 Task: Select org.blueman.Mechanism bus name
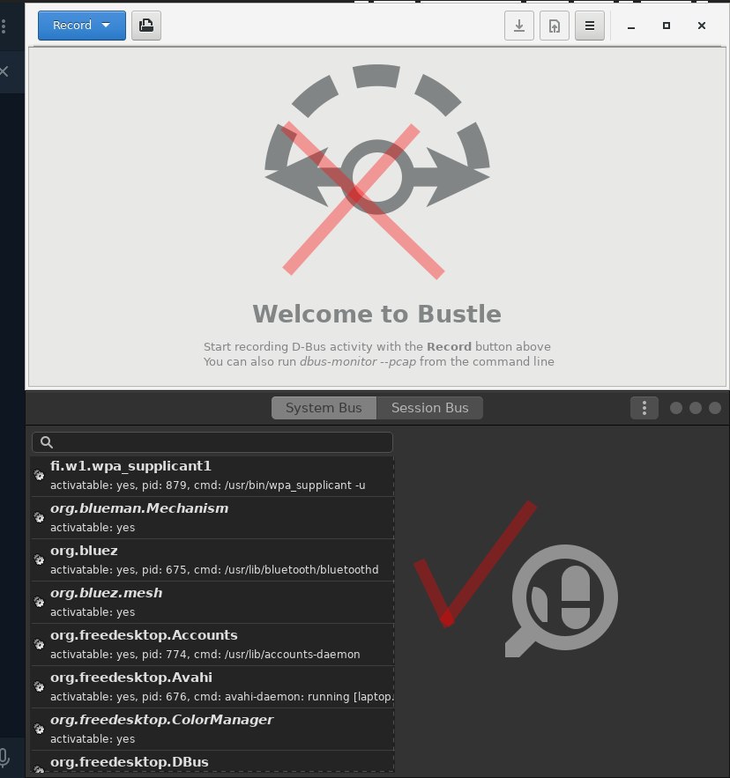click(x=212, y=517)
